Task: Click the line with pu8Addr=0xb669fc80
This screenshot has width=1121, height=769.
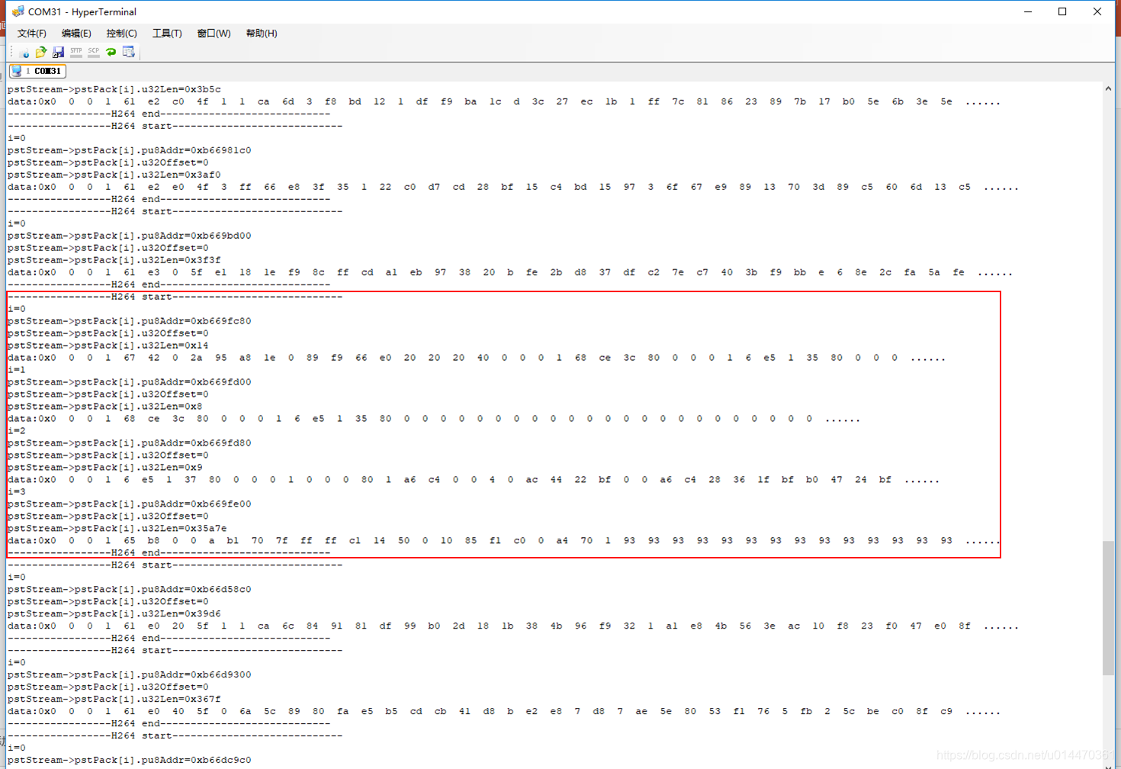Action: coord(130,321)
